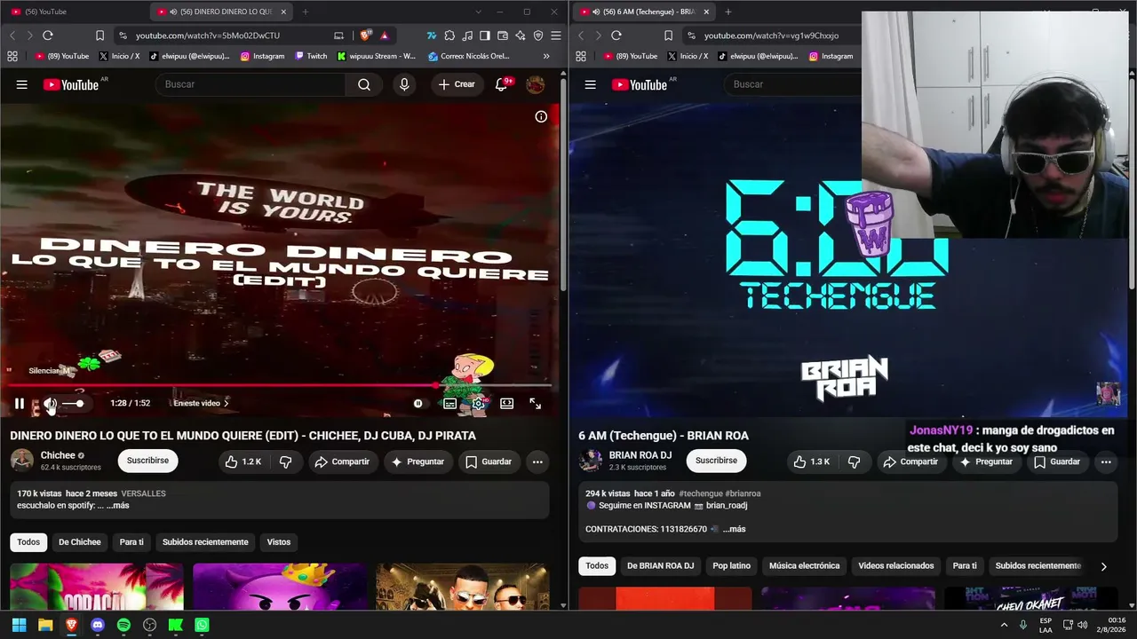Switch to the '(56) YouTube' browser tab
Image resolution: width=1137 pixels, height=639 pixels.
71,12
